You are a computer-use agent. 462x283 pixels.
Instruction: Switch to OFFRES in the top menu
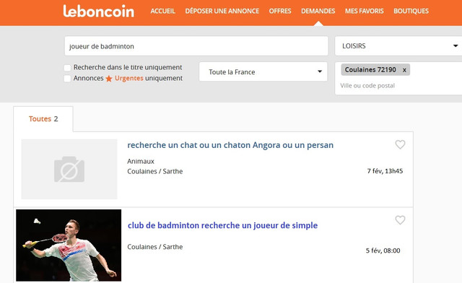coord(280,12)
